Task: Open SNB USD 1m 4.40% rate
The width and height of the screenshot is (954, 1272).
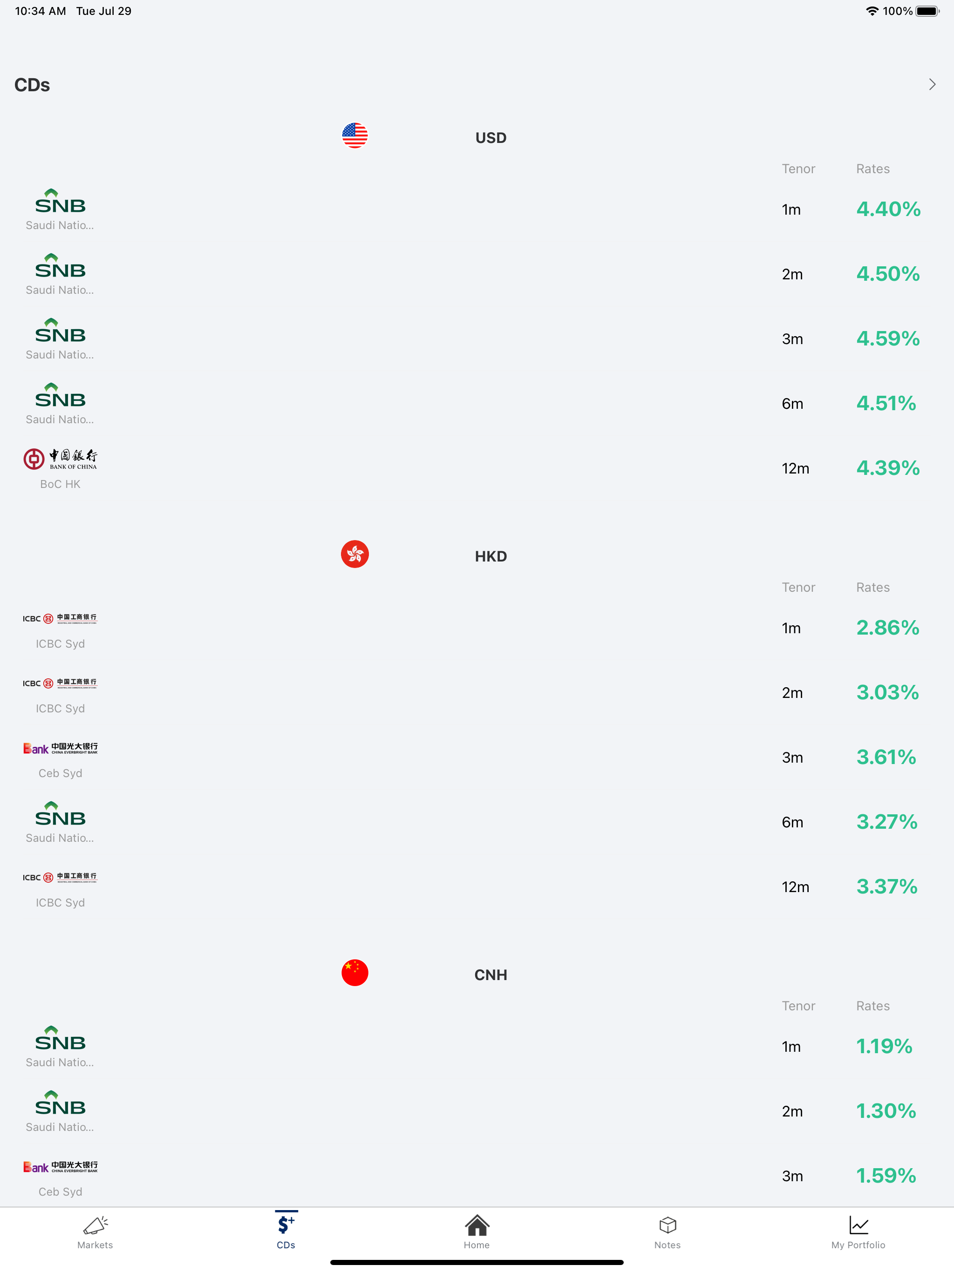Action: [888, 210]
